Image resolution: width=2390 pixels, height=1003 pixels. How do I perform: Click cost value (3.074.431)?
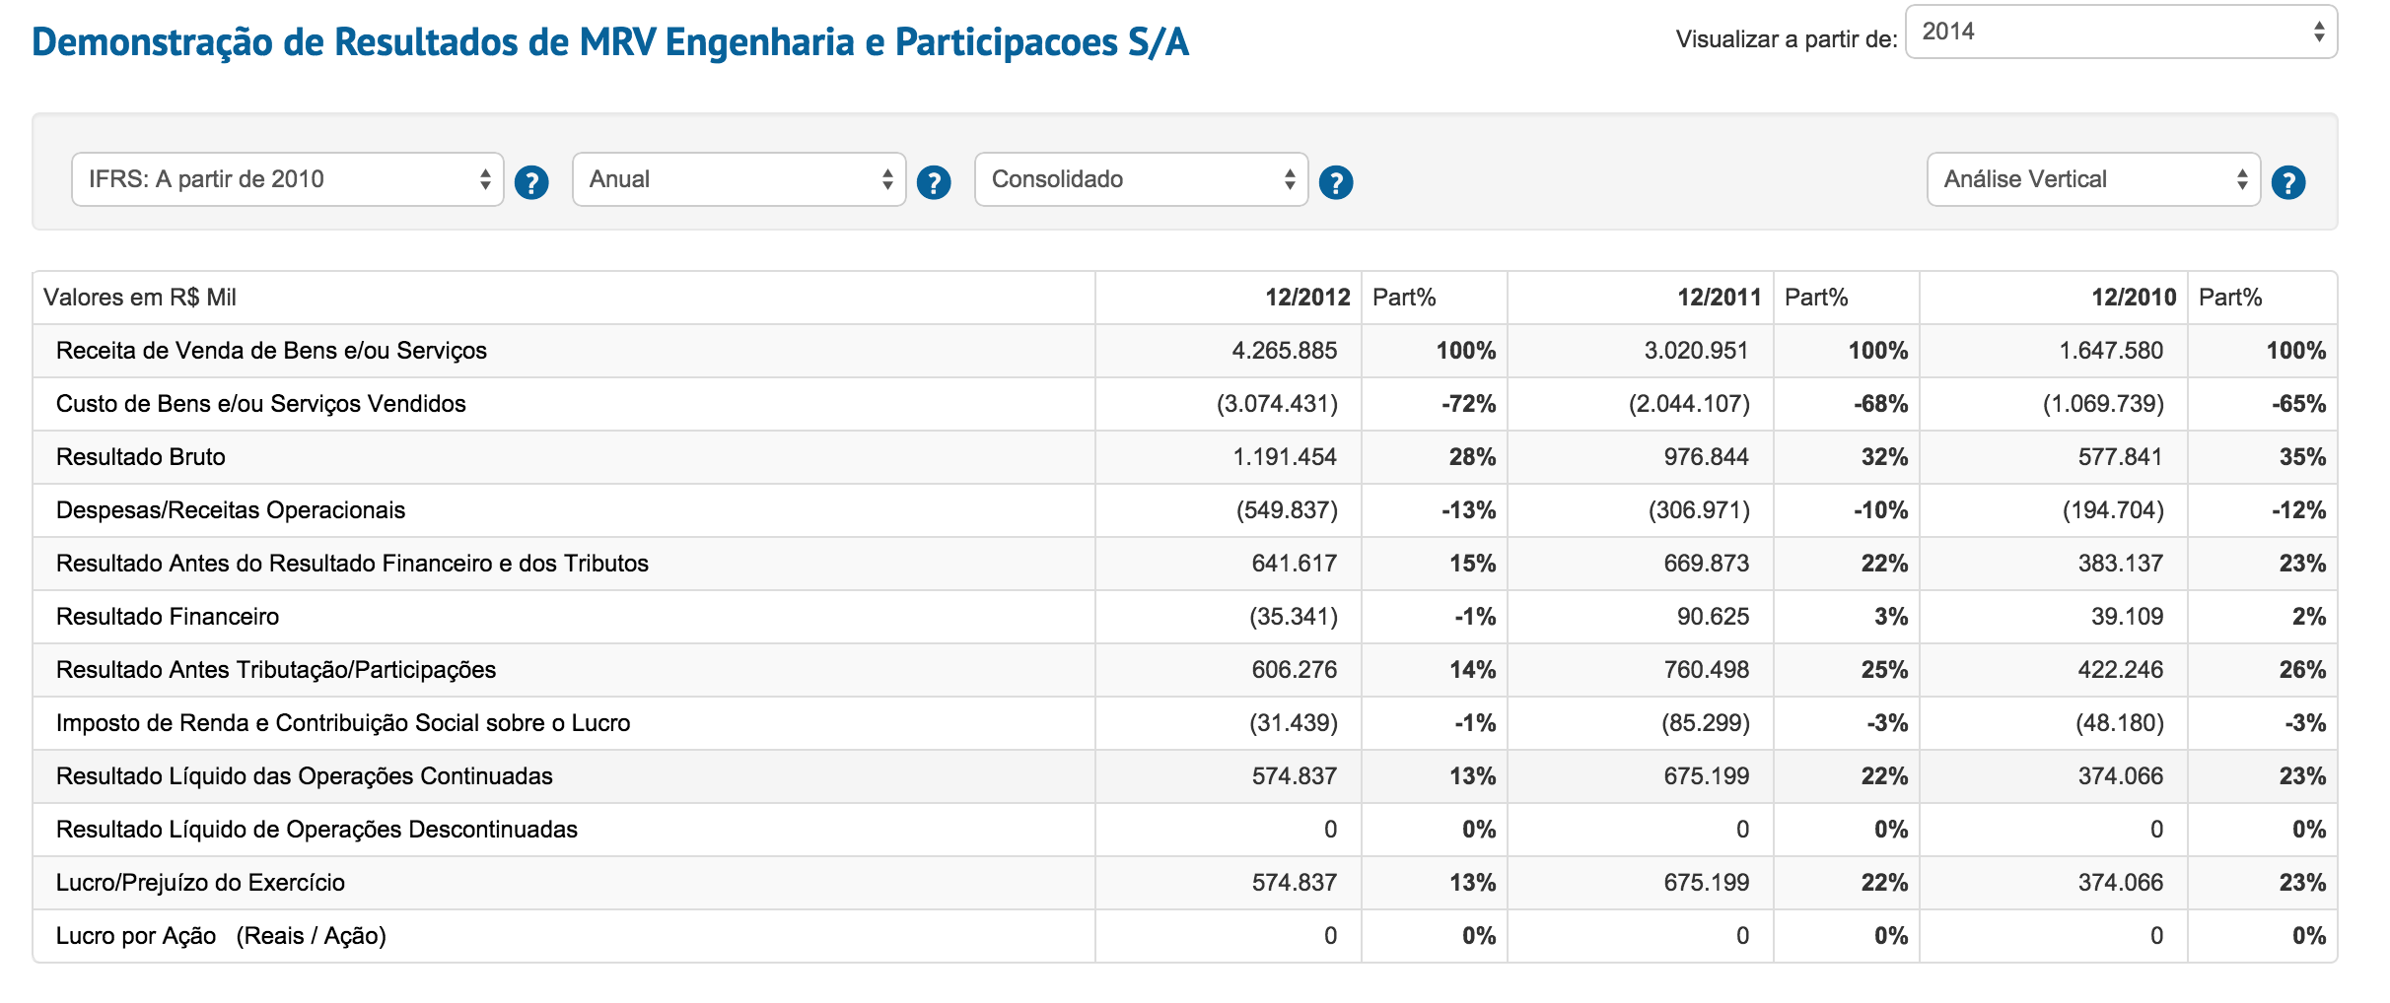(x=1277, y=404)
